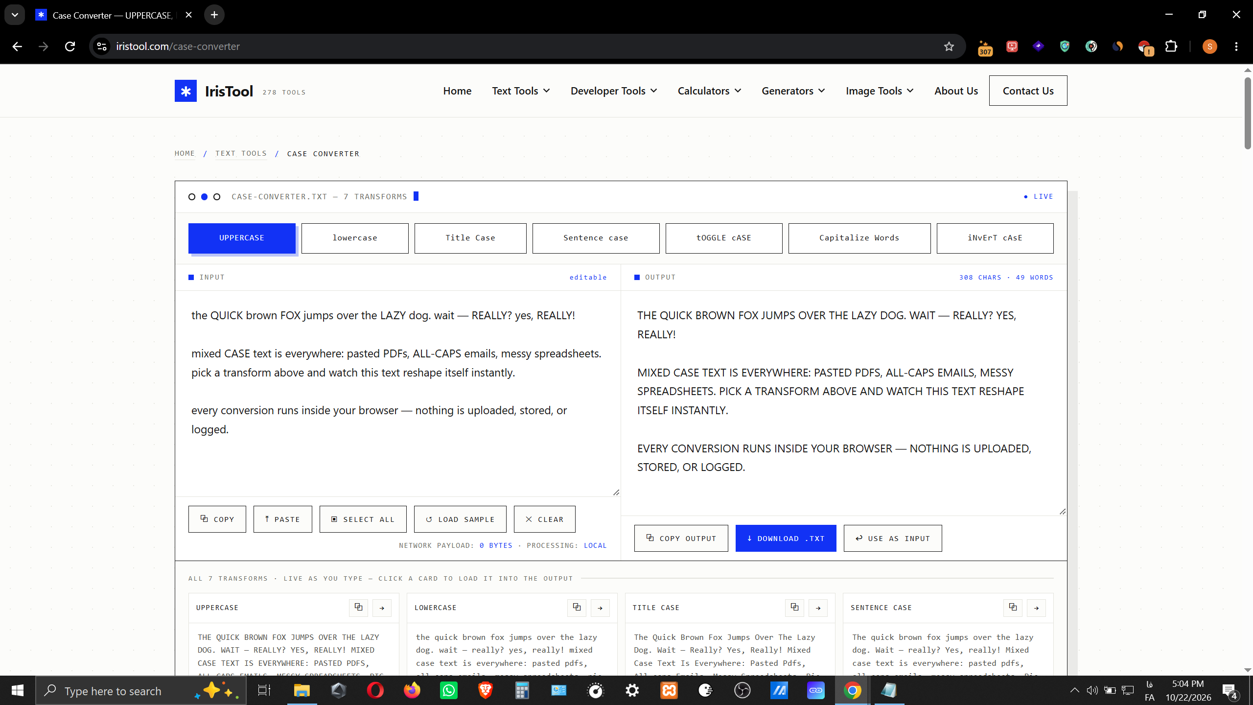This screenshot has width=1253, height=705.
Task: Click arrow icon on the SENTENCE CASE card
Action: (1036, 608)
